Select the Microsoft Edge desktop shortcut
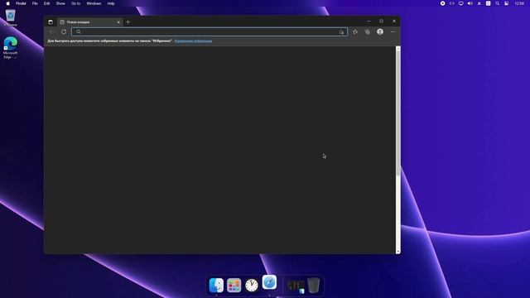530x298 pixels. click(x=11, y=47)
